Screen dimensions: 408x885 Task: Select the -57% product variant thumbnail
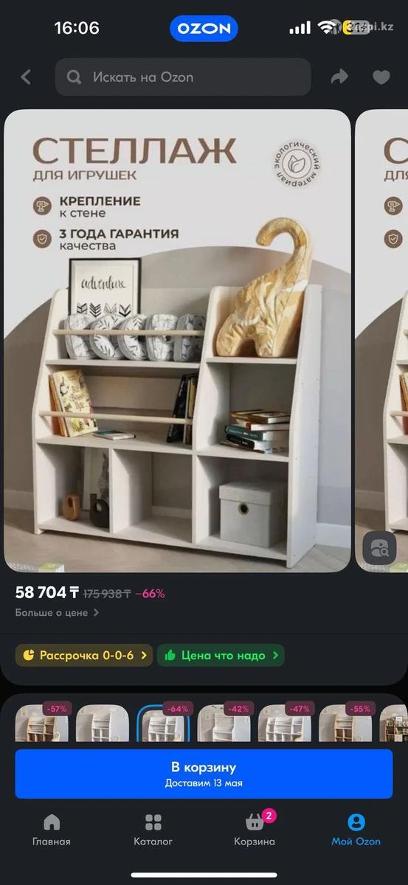pyautogui.click(x=42, y=723)
